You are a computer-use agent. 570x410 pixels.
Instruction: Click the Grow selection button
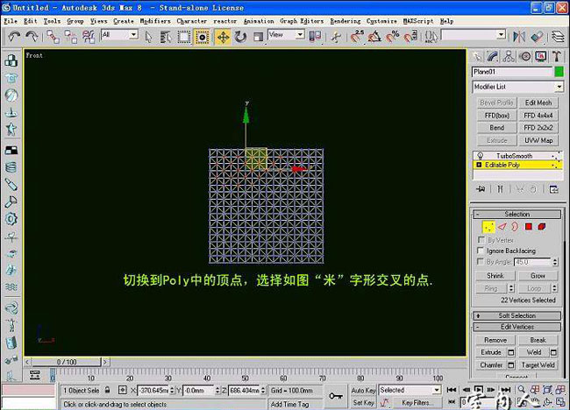point(538,276)
